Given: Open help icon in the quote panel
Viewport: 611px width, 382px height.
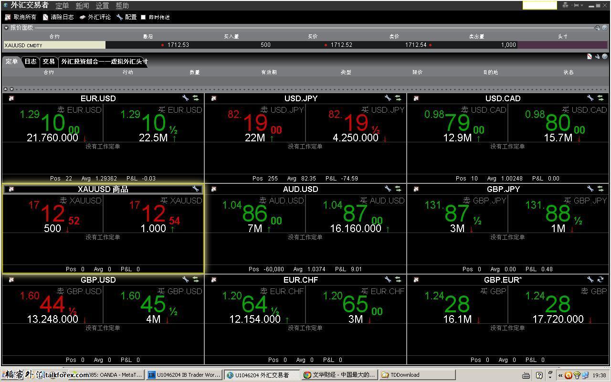Looking at the screenshot, I should coord(605,28).
